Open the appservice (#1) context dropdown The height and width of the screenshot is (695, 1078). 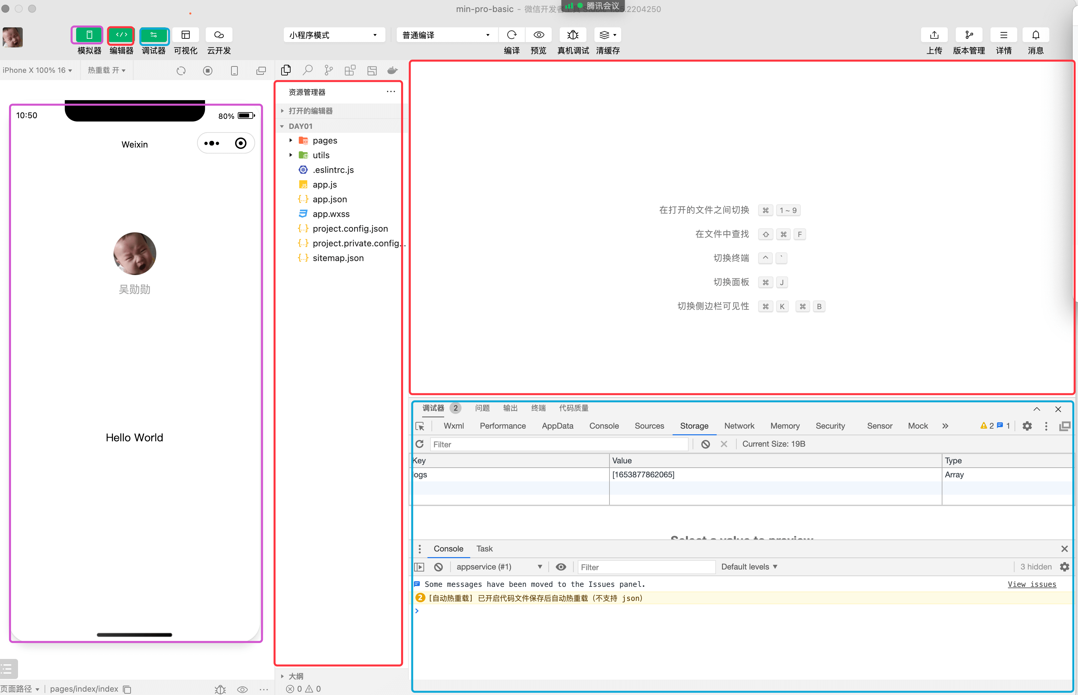(499, 567)
